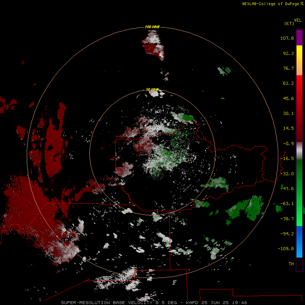Select the purple segment of the velocity scale

[299, 38]
